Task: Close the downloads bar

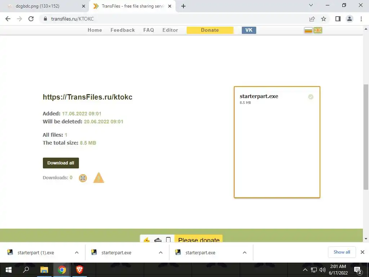Action: pos(363,252)
